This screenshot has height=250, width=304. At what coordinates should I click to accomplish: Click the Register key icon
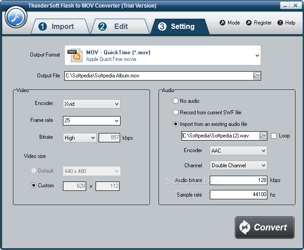[x=249, y=23]
